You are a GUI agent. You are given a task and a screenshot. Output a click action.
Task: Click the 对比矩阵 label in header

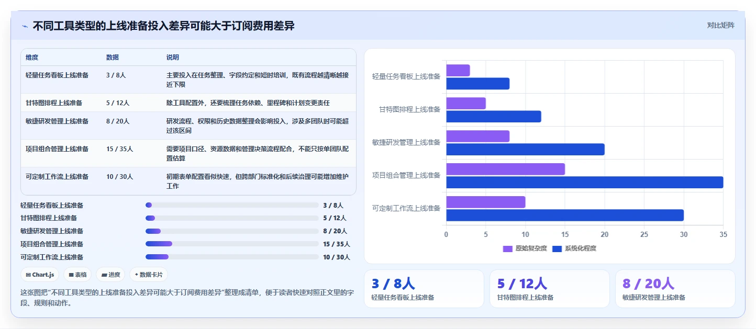click(720, 25)
